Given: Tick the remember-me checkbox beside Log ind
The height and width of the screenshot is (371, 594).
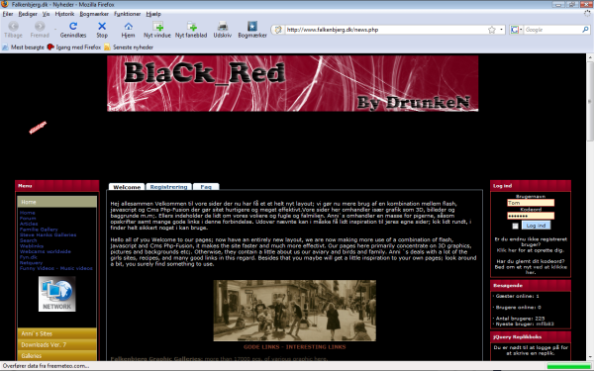Looking at the screenshot, I should (x=515, y=226).
